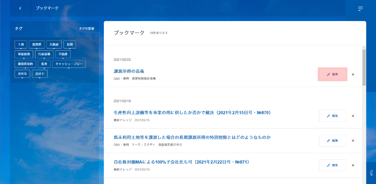
Task: Click 最新ナレッジ 2021/02/19 meta text
Action: pyautogui.click(x=131, y=169)
